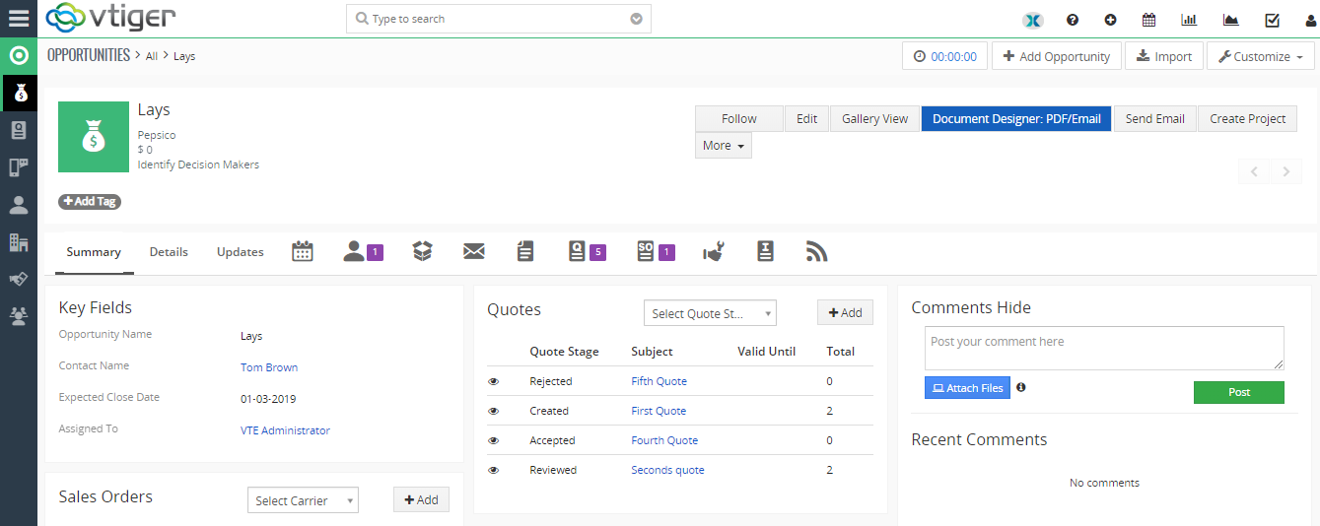Expand the More actions dropdown
The width and height of the screenshot is (1320, 526).
point(723,145)
